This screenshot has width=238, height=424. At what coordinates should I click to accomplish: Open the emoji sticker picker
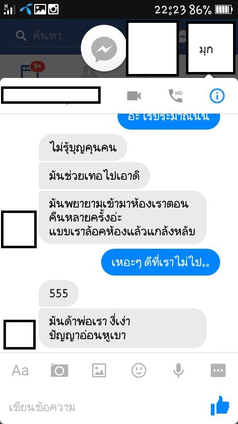pyautogui.click(x=139, y=370)
